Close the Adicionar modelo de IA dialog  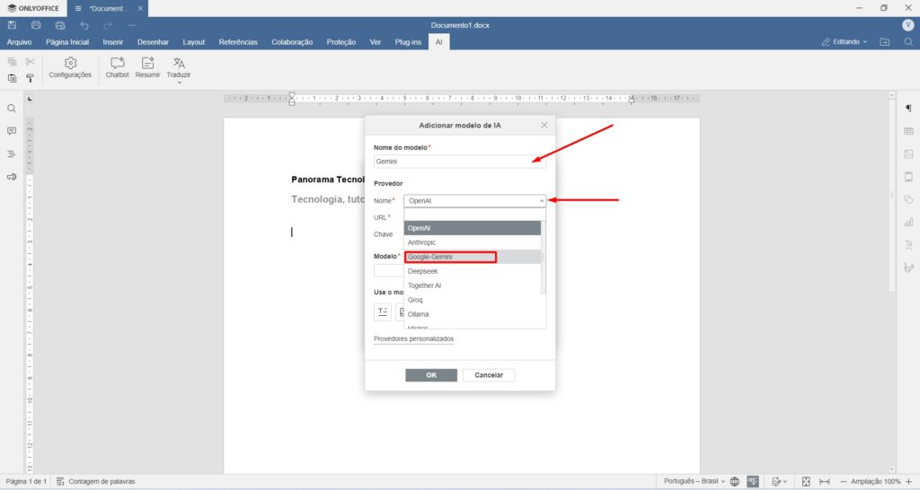(544, 125)
